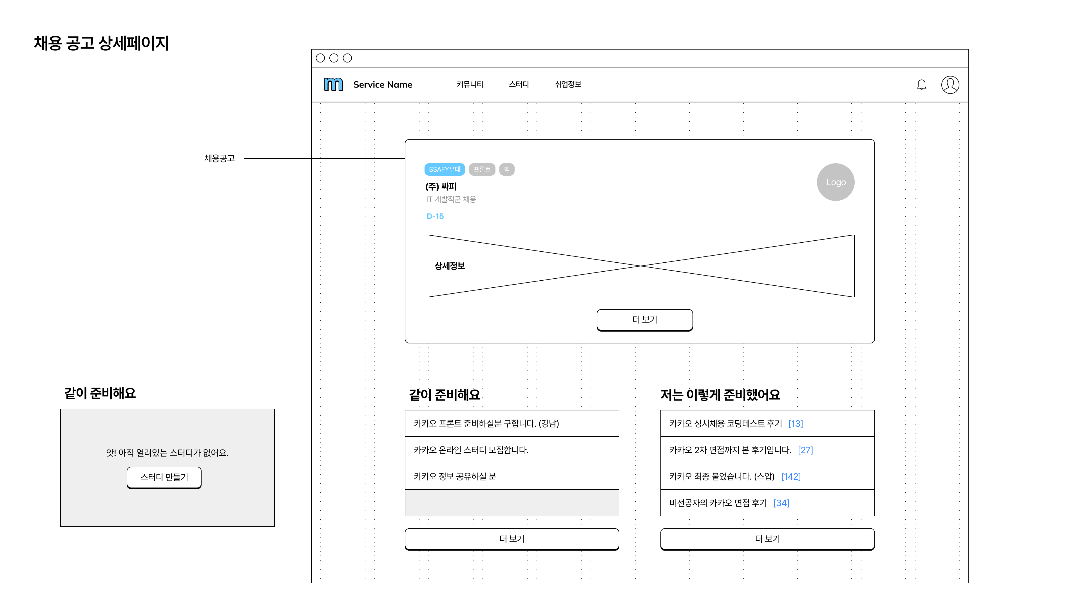Screen dimensions: 1081x608
Task: Click the 프론트 gray tag
Action: [482, 169]
